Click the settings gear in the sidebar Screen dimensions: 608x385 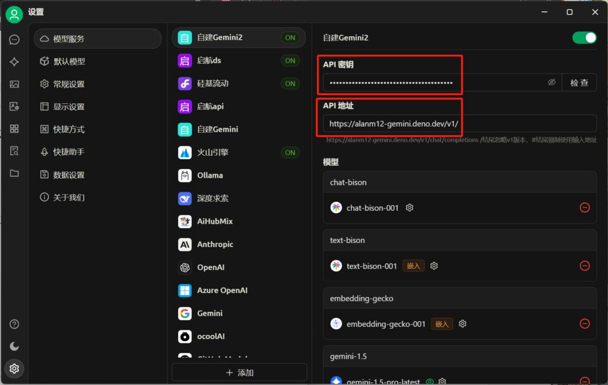(14, 368)
